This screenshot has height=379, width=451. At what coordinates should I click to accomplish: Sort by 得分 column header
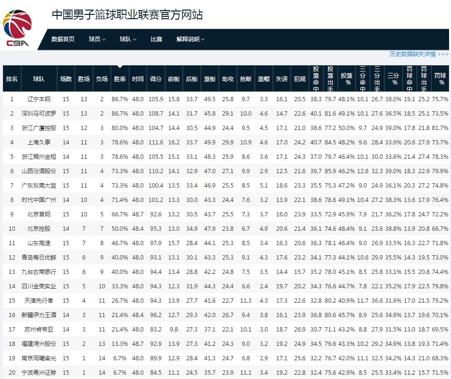click(x=155, y=79)
